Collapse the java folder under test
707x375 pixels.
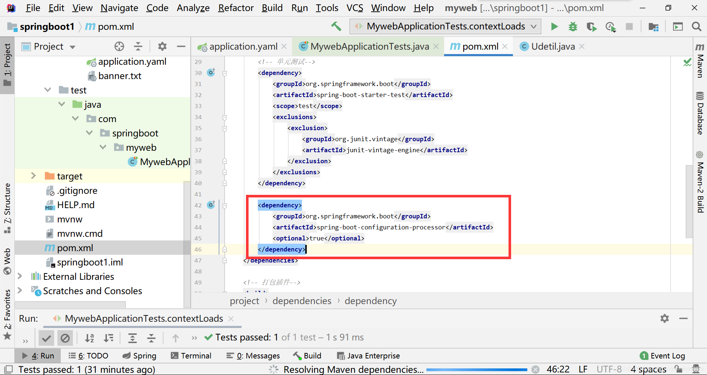(x=62, y=104)
